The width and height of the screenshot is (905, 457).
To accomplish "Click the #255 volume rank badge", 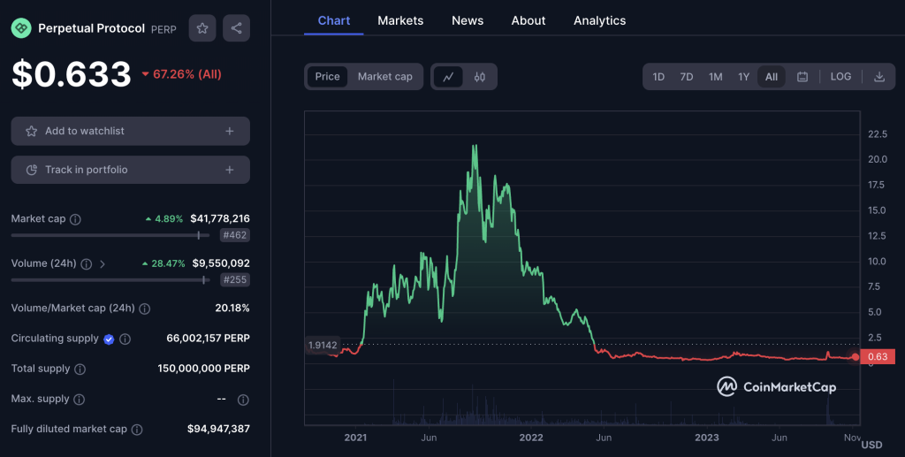I will (234, 279).
